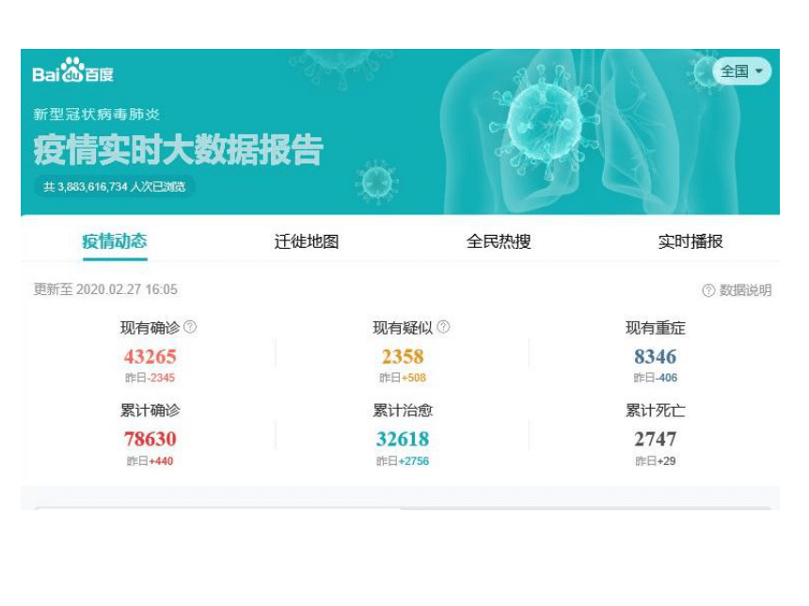Screen dimensions: 809x606
Task: Click the 累计死亡 value 2747
Action: pyautogui.click(x=656, y=439)
